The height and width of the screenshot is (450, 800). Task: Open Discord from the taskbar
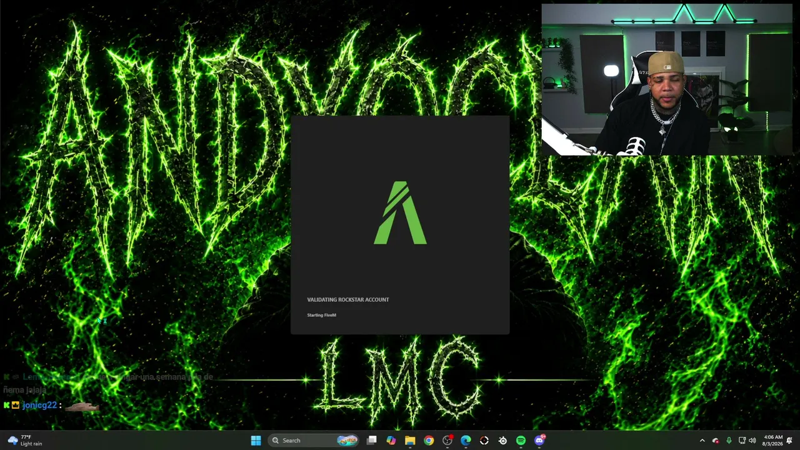[x=540, y=441]
